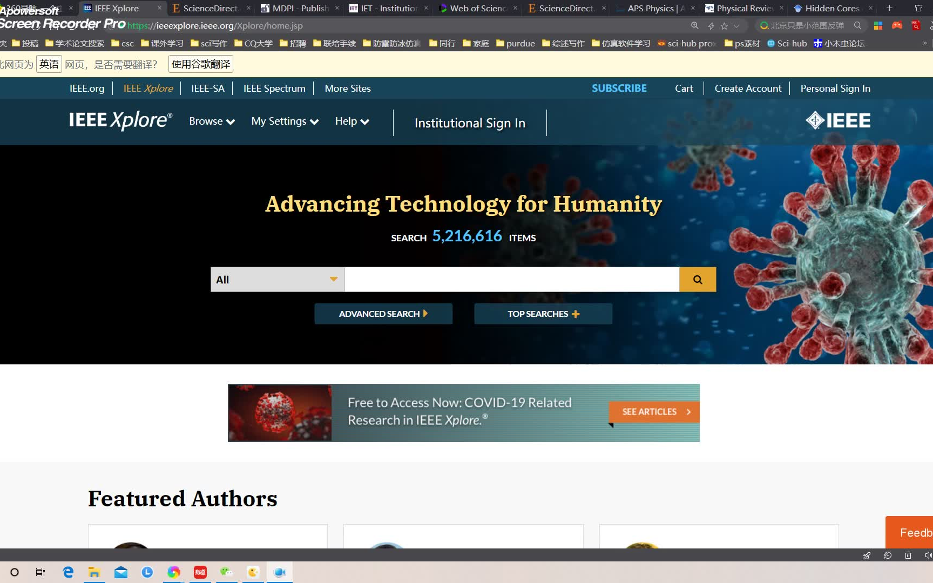Open the IEEE.org site link
The width and height of the screenshot is (933, 583).
point(87,89)
